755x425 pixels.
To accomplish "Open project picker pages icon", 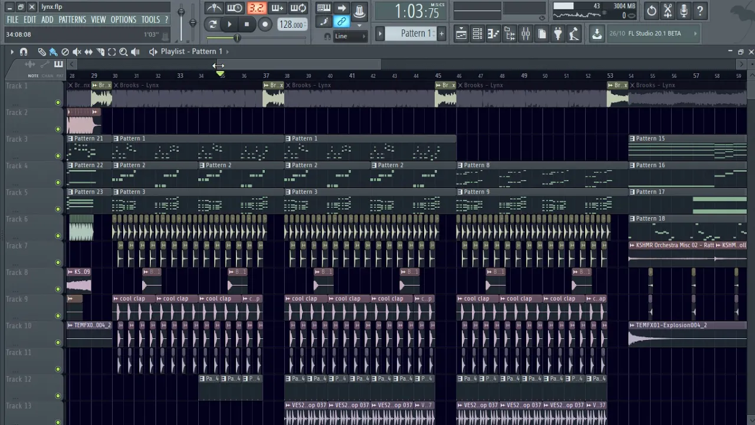I will (x=542, y=34).
